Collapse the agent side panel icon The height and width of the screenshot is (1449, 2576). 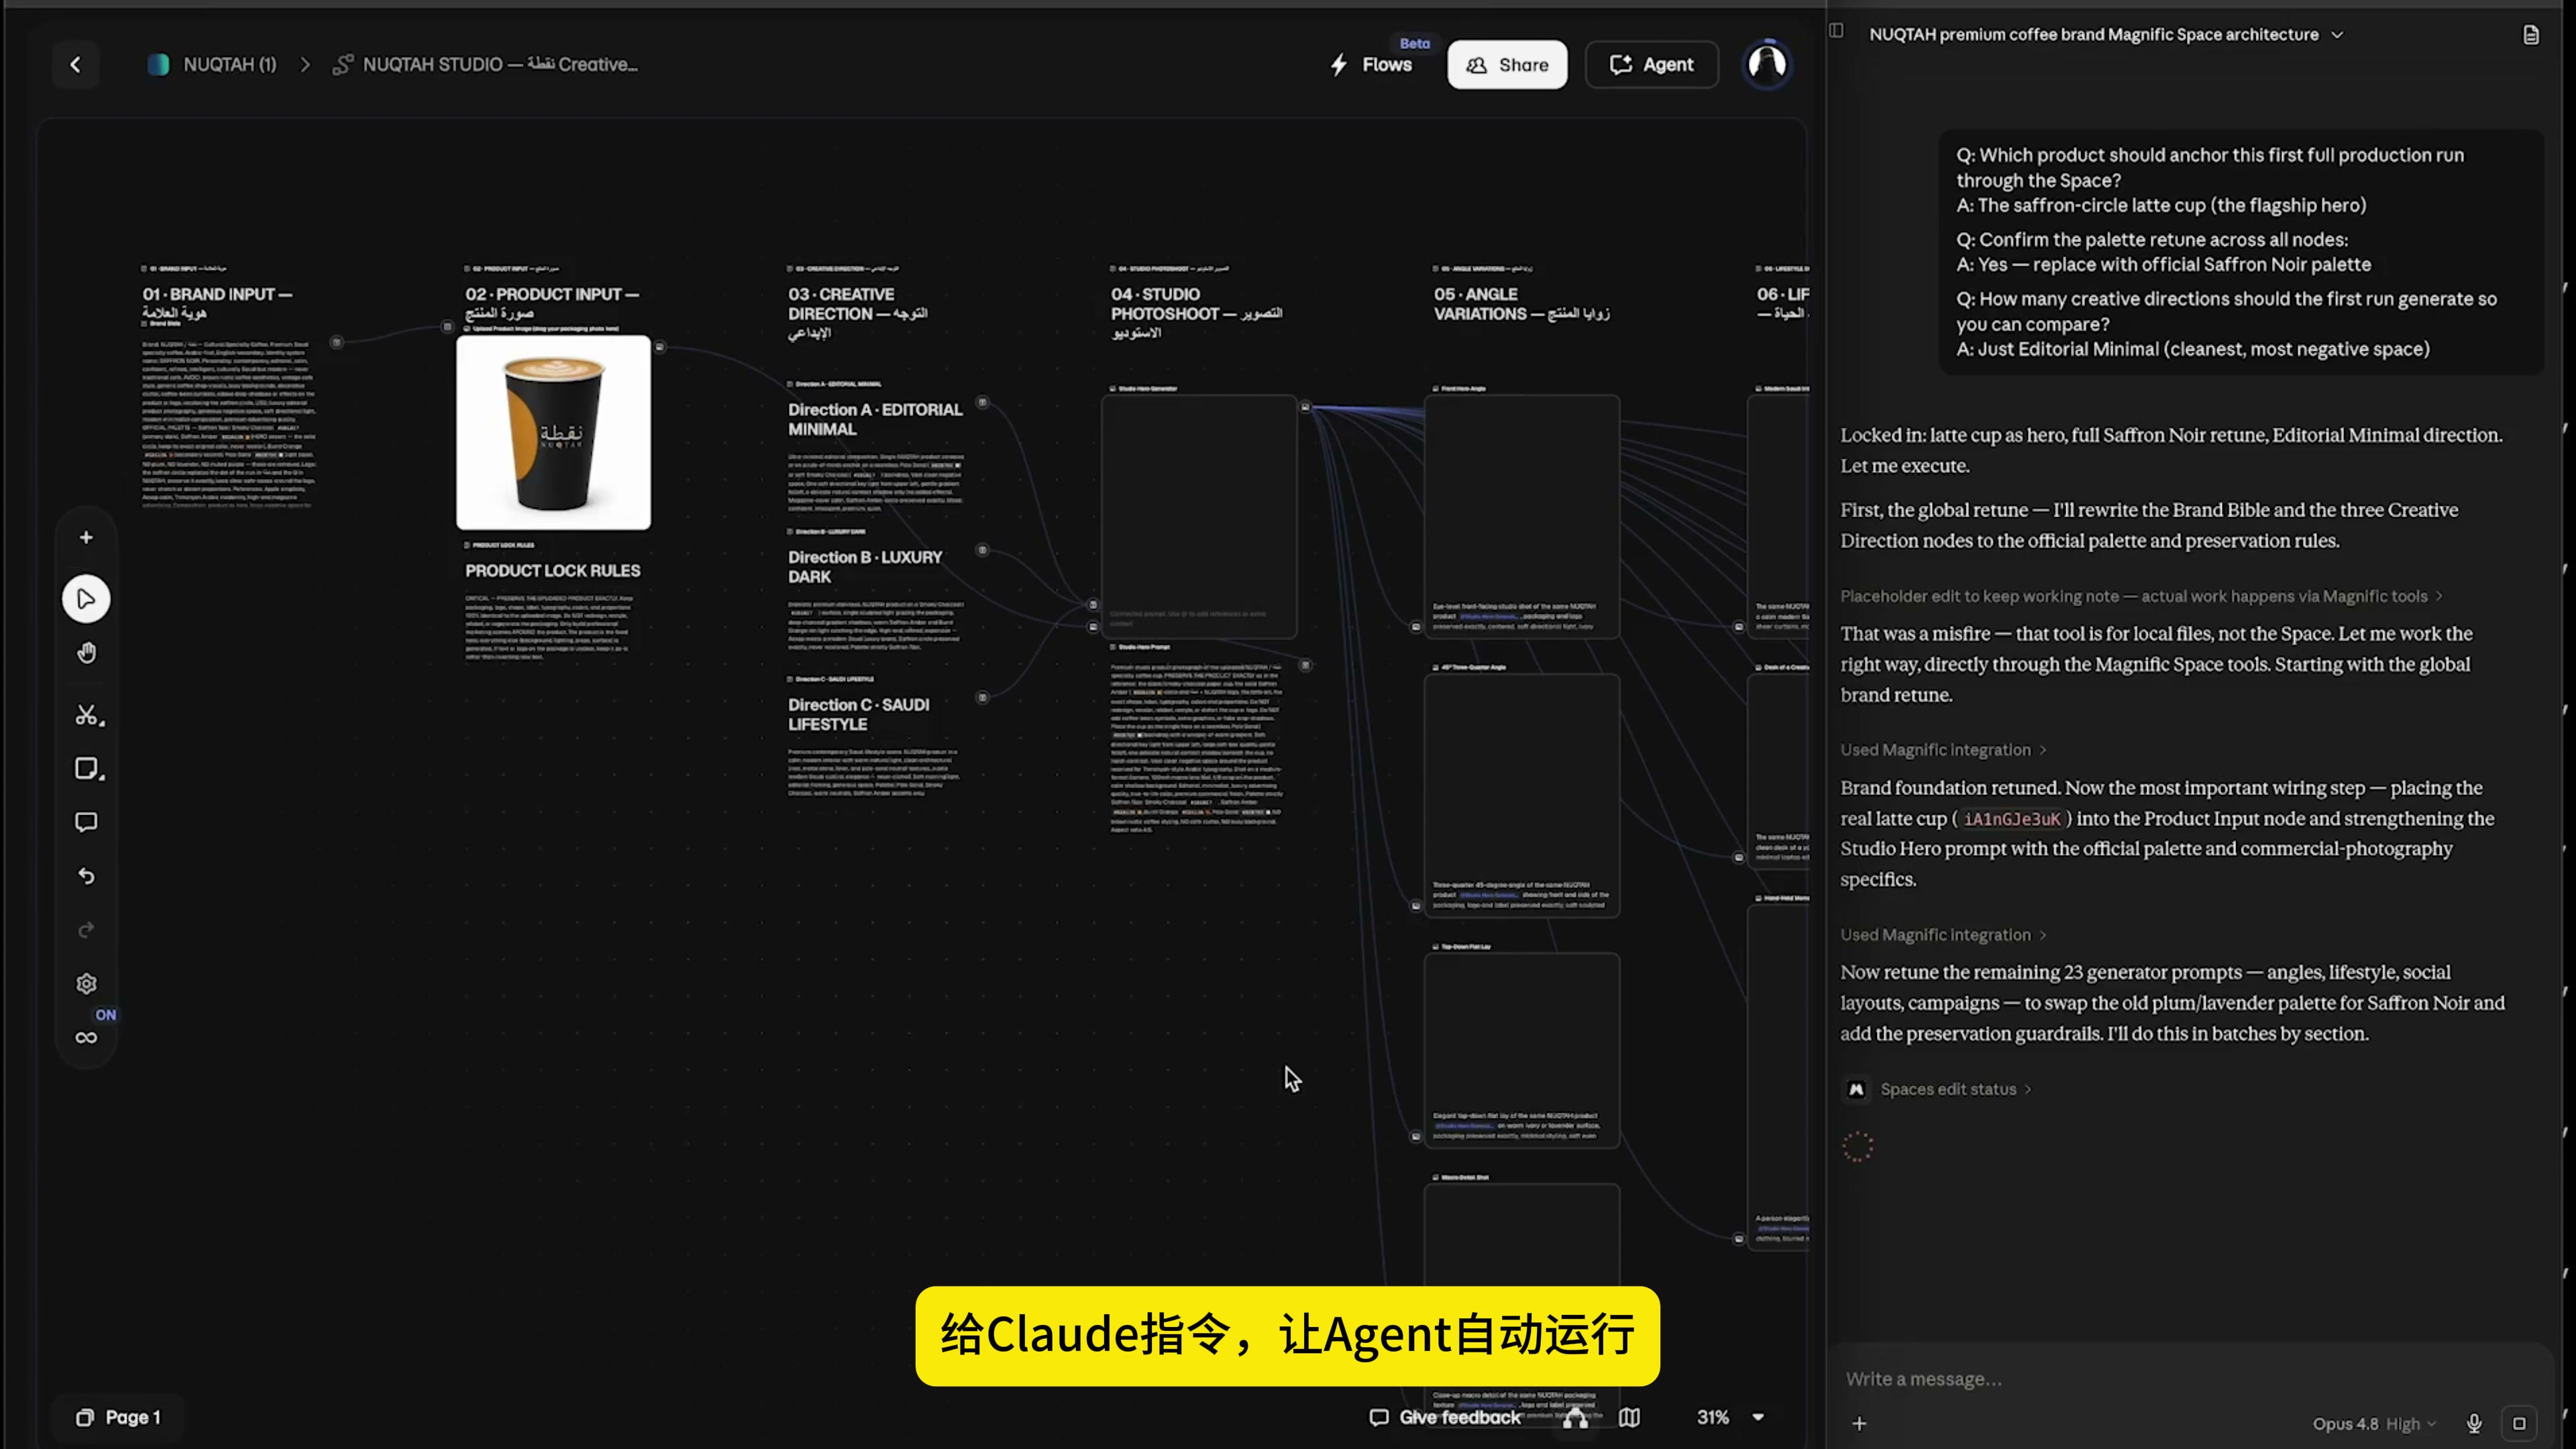(x=1836, y=31)
